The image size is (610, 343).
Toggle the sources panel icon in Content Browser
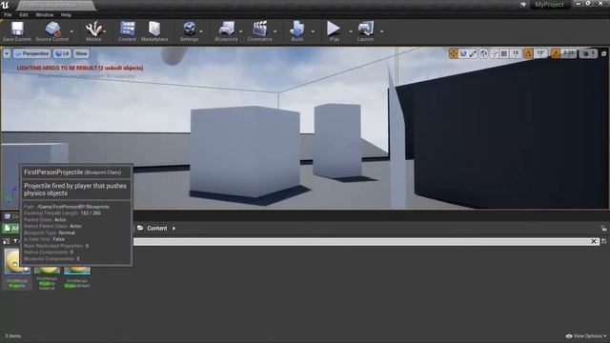(7, 241)
